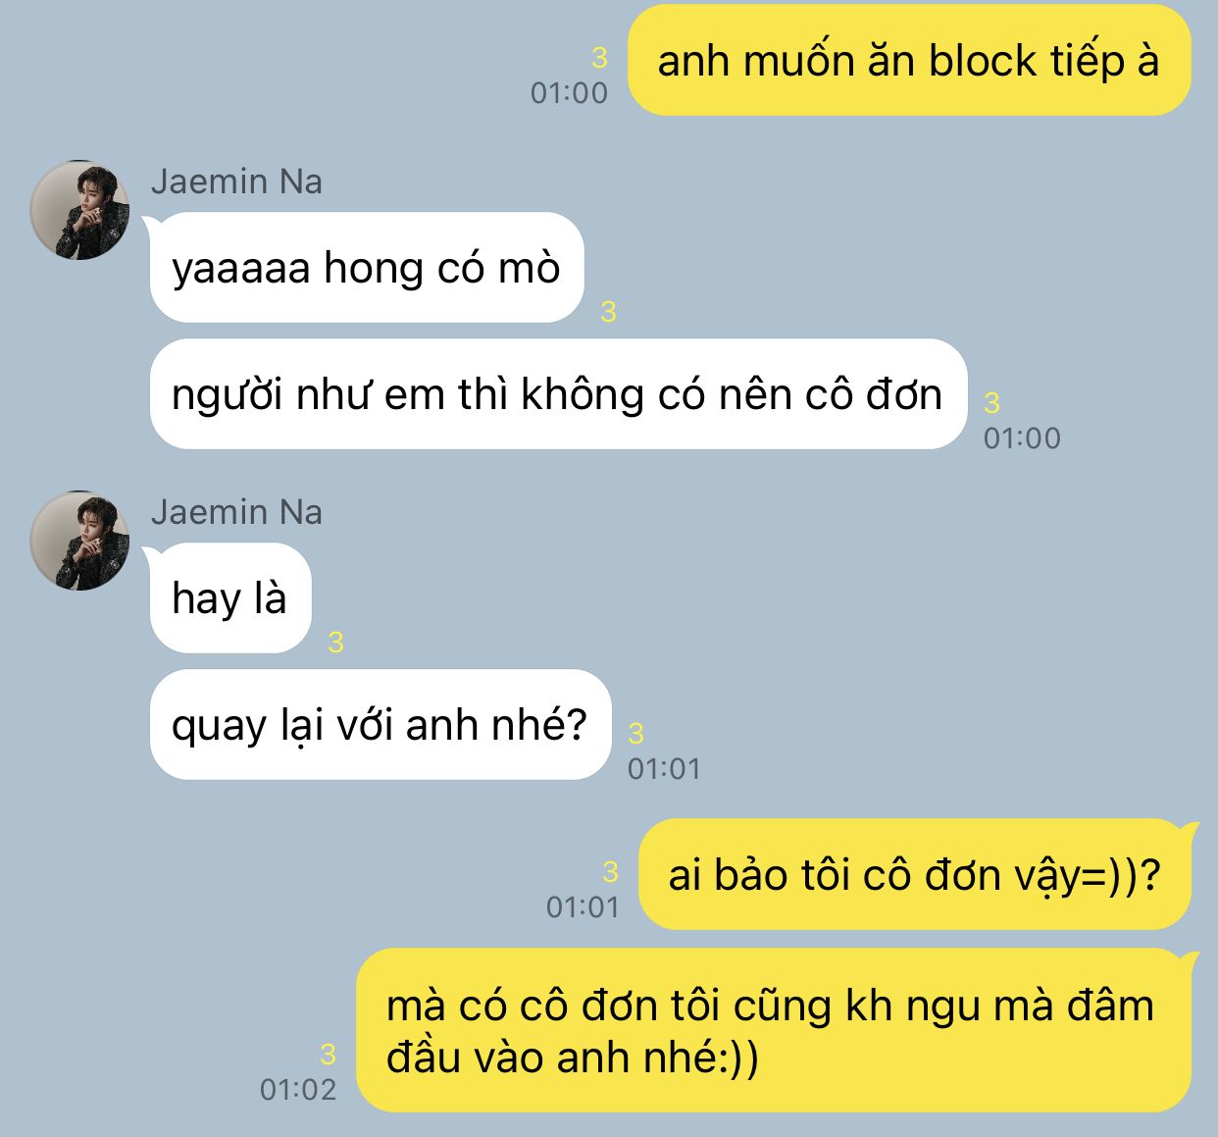Tap the 'quay lại với anh nhé?' message
1218x1137 pixels.
[381, 725]
